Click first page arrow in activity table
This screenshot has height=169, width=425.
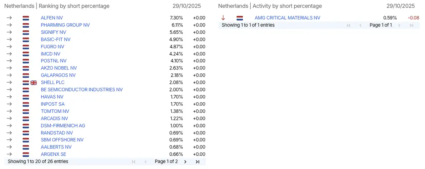[348, 25]
